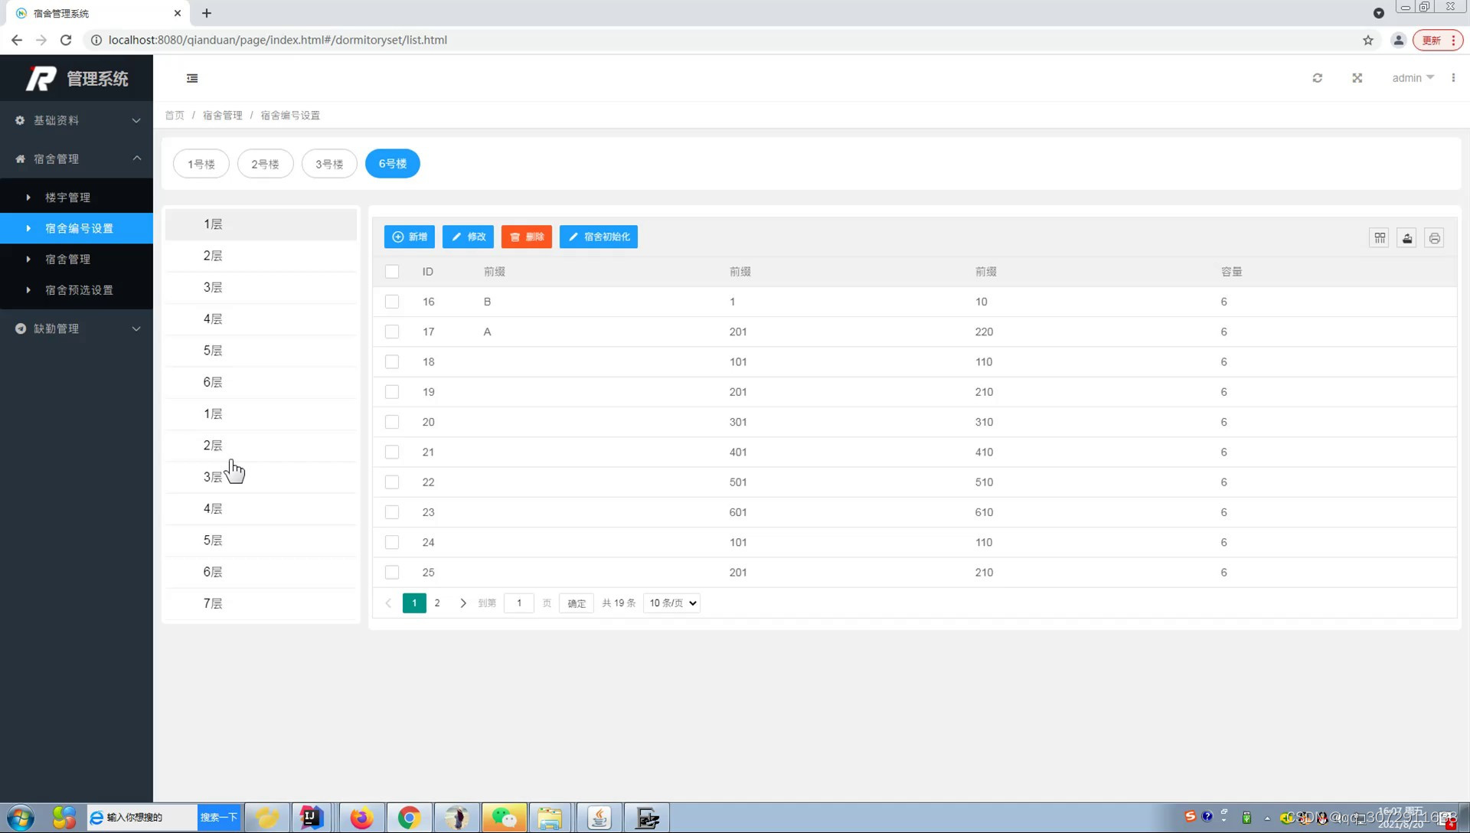The width and height of the screenshot is (1470, 833).
Task: Click 首页 breadcrumb link
Action: tap(175, 116)
